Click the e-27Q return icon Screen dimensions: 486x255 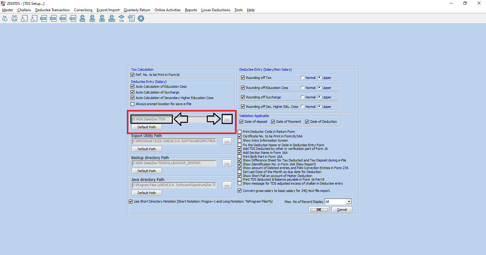pos(102,19)
